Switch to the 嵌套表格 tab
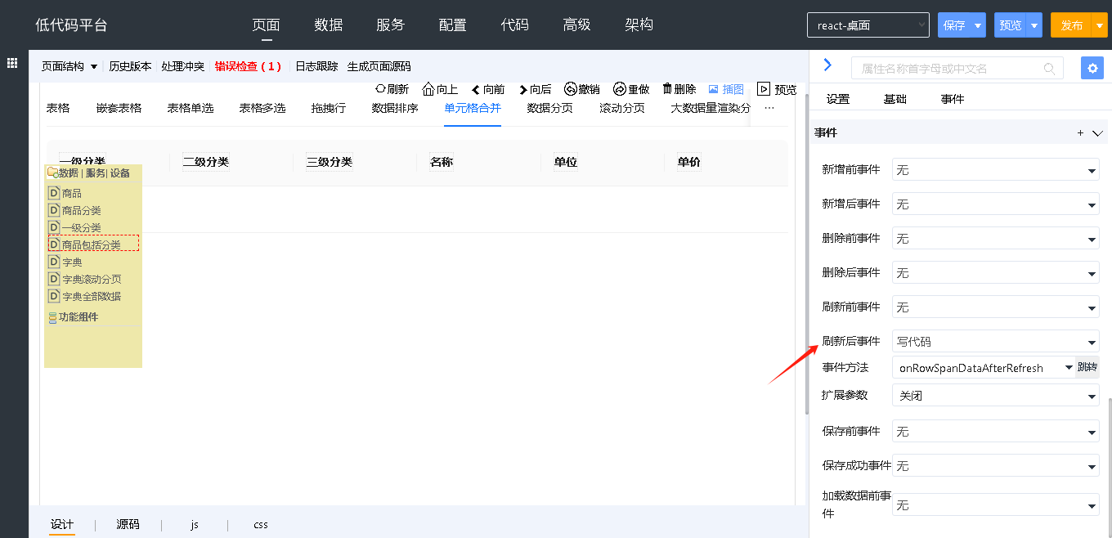 click(119, 108)
